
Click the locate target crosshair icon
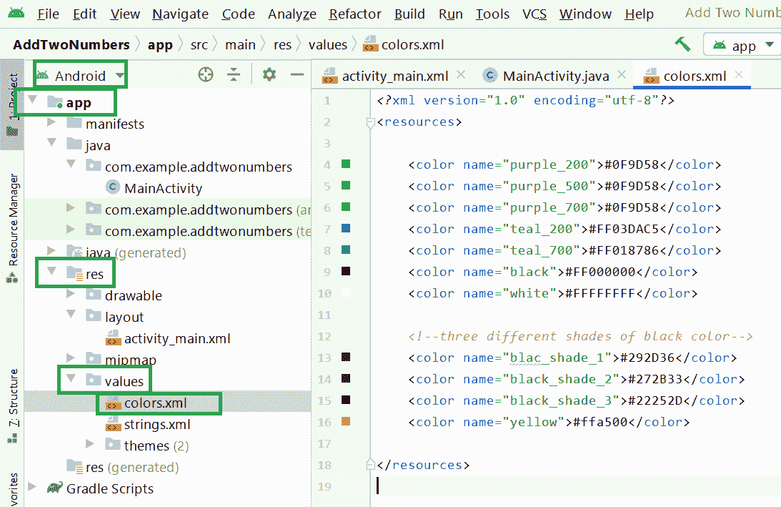206,75
